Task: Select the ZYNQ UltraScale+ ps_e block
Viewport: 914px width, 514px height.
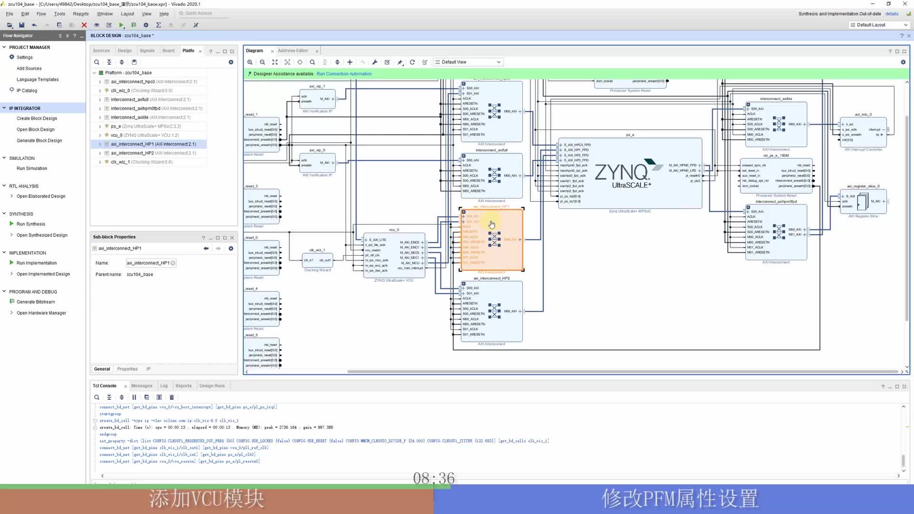Action: 630,174
